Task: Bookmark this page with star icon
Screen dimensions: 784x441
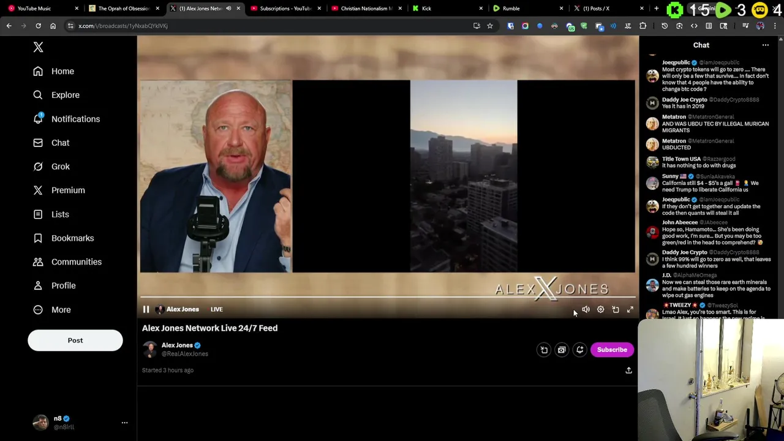Action: point(490,26)
